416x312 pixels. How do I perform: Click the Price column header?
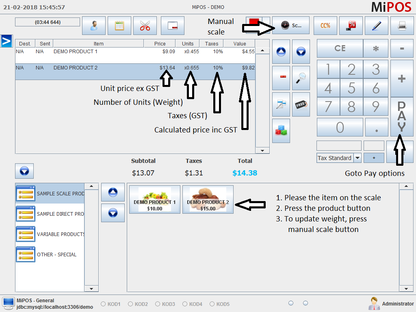click(160, 43)
